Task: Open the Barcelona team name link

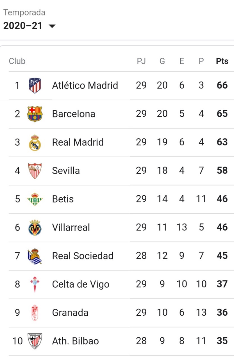Action: (74, 114)
